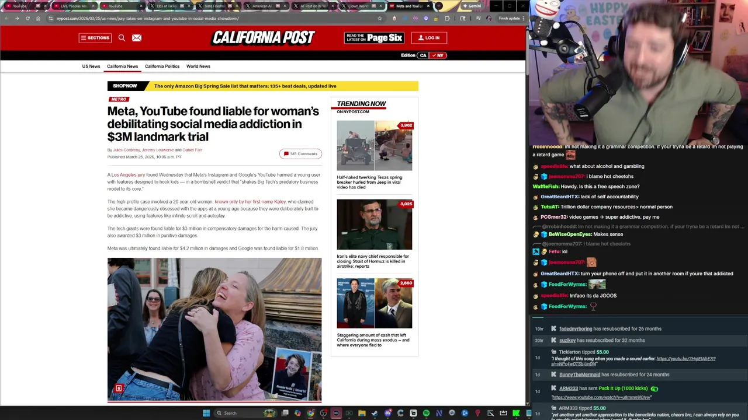The image size is (748, 420).
Task: Open the 541 Comments button
Action: coord(300,154)
